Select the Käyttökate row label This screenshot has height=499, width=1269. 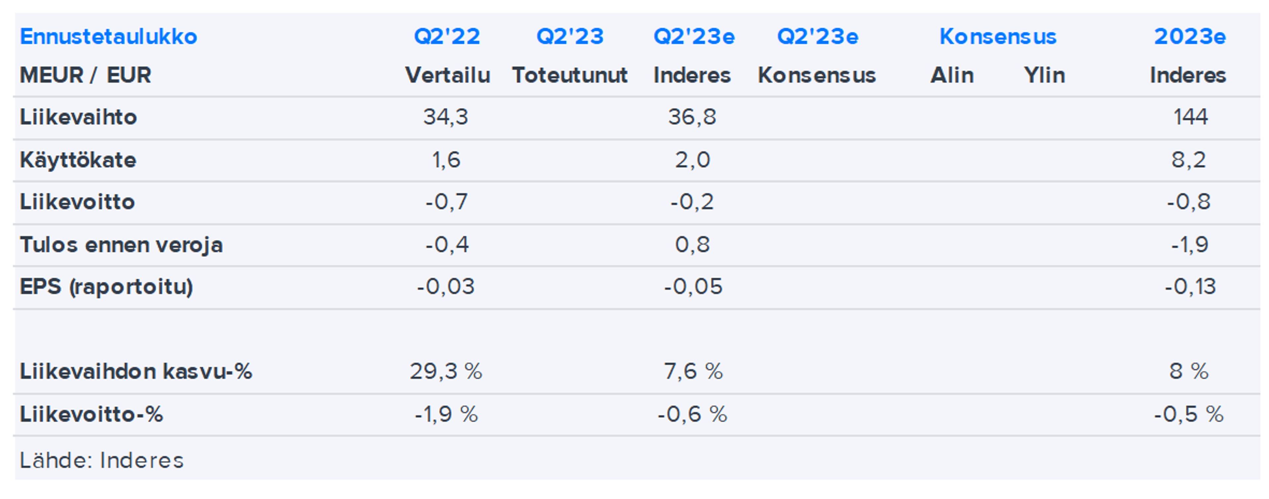[78, 160]
